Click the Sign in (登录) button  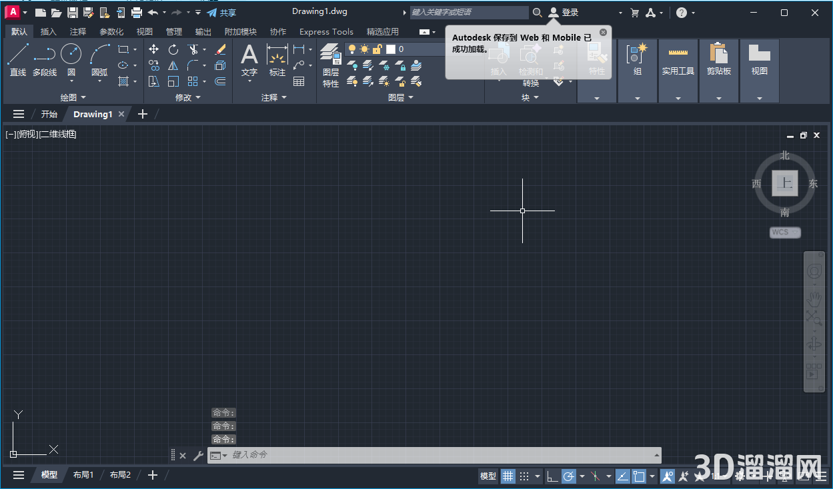pos(564,13)
